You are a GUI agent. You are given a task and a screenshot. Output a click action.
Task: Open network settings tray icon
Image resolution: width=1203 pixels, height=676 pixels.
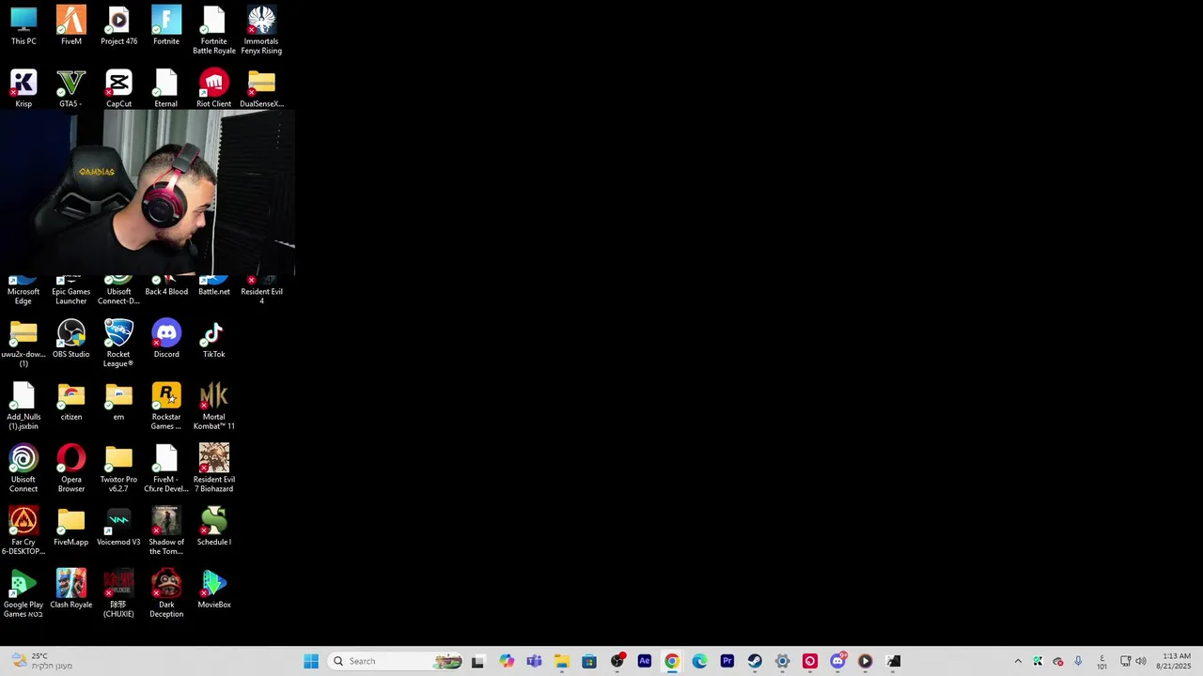[x=1125, y=661]
